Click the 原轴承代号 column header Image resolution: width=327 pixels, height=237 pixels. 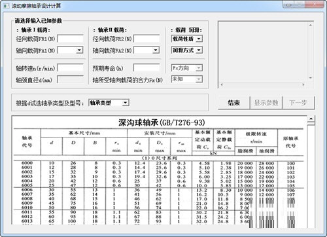click(290, 142)
